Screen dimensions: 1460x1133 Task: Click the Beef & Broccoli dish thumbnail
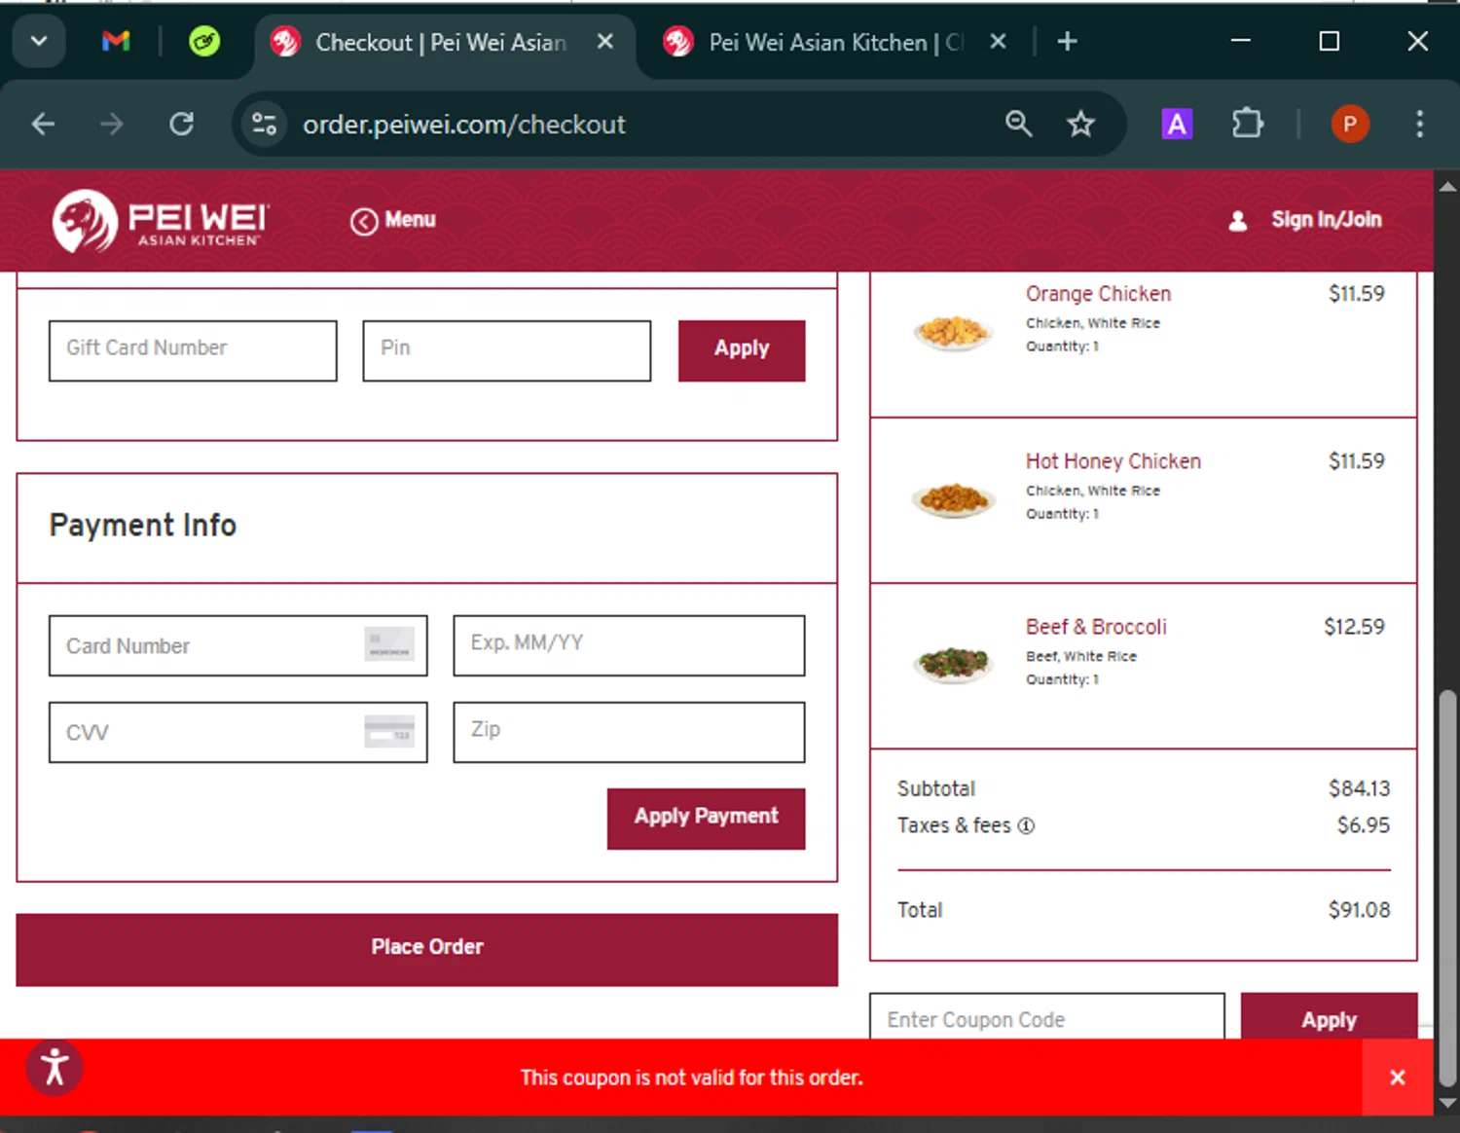point(953,665)
